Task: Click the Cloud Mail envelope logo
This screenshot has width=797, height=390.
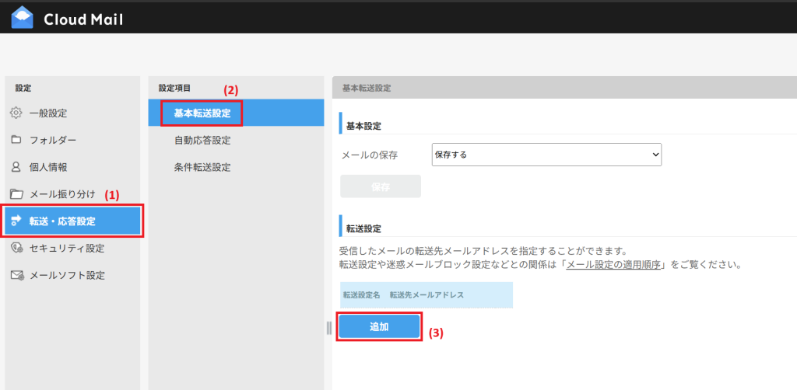Action: point(22,17)
